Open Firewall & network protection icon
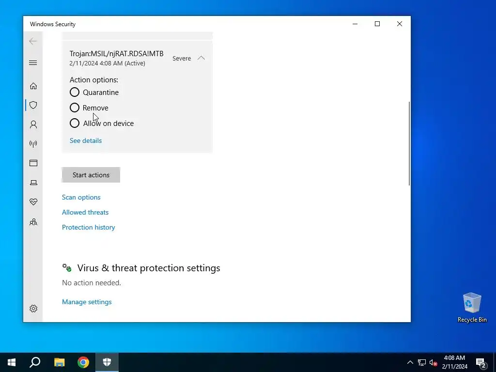Viewport: 496px width, 372px height. (33, 144)
